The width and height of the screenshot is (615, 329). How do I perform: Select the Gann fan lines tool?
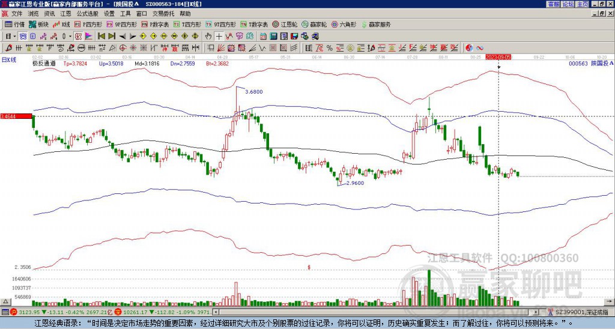coord(221,48)
